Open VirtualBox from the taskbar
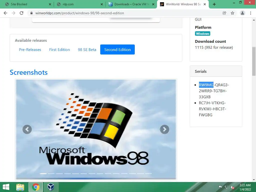 51,187
